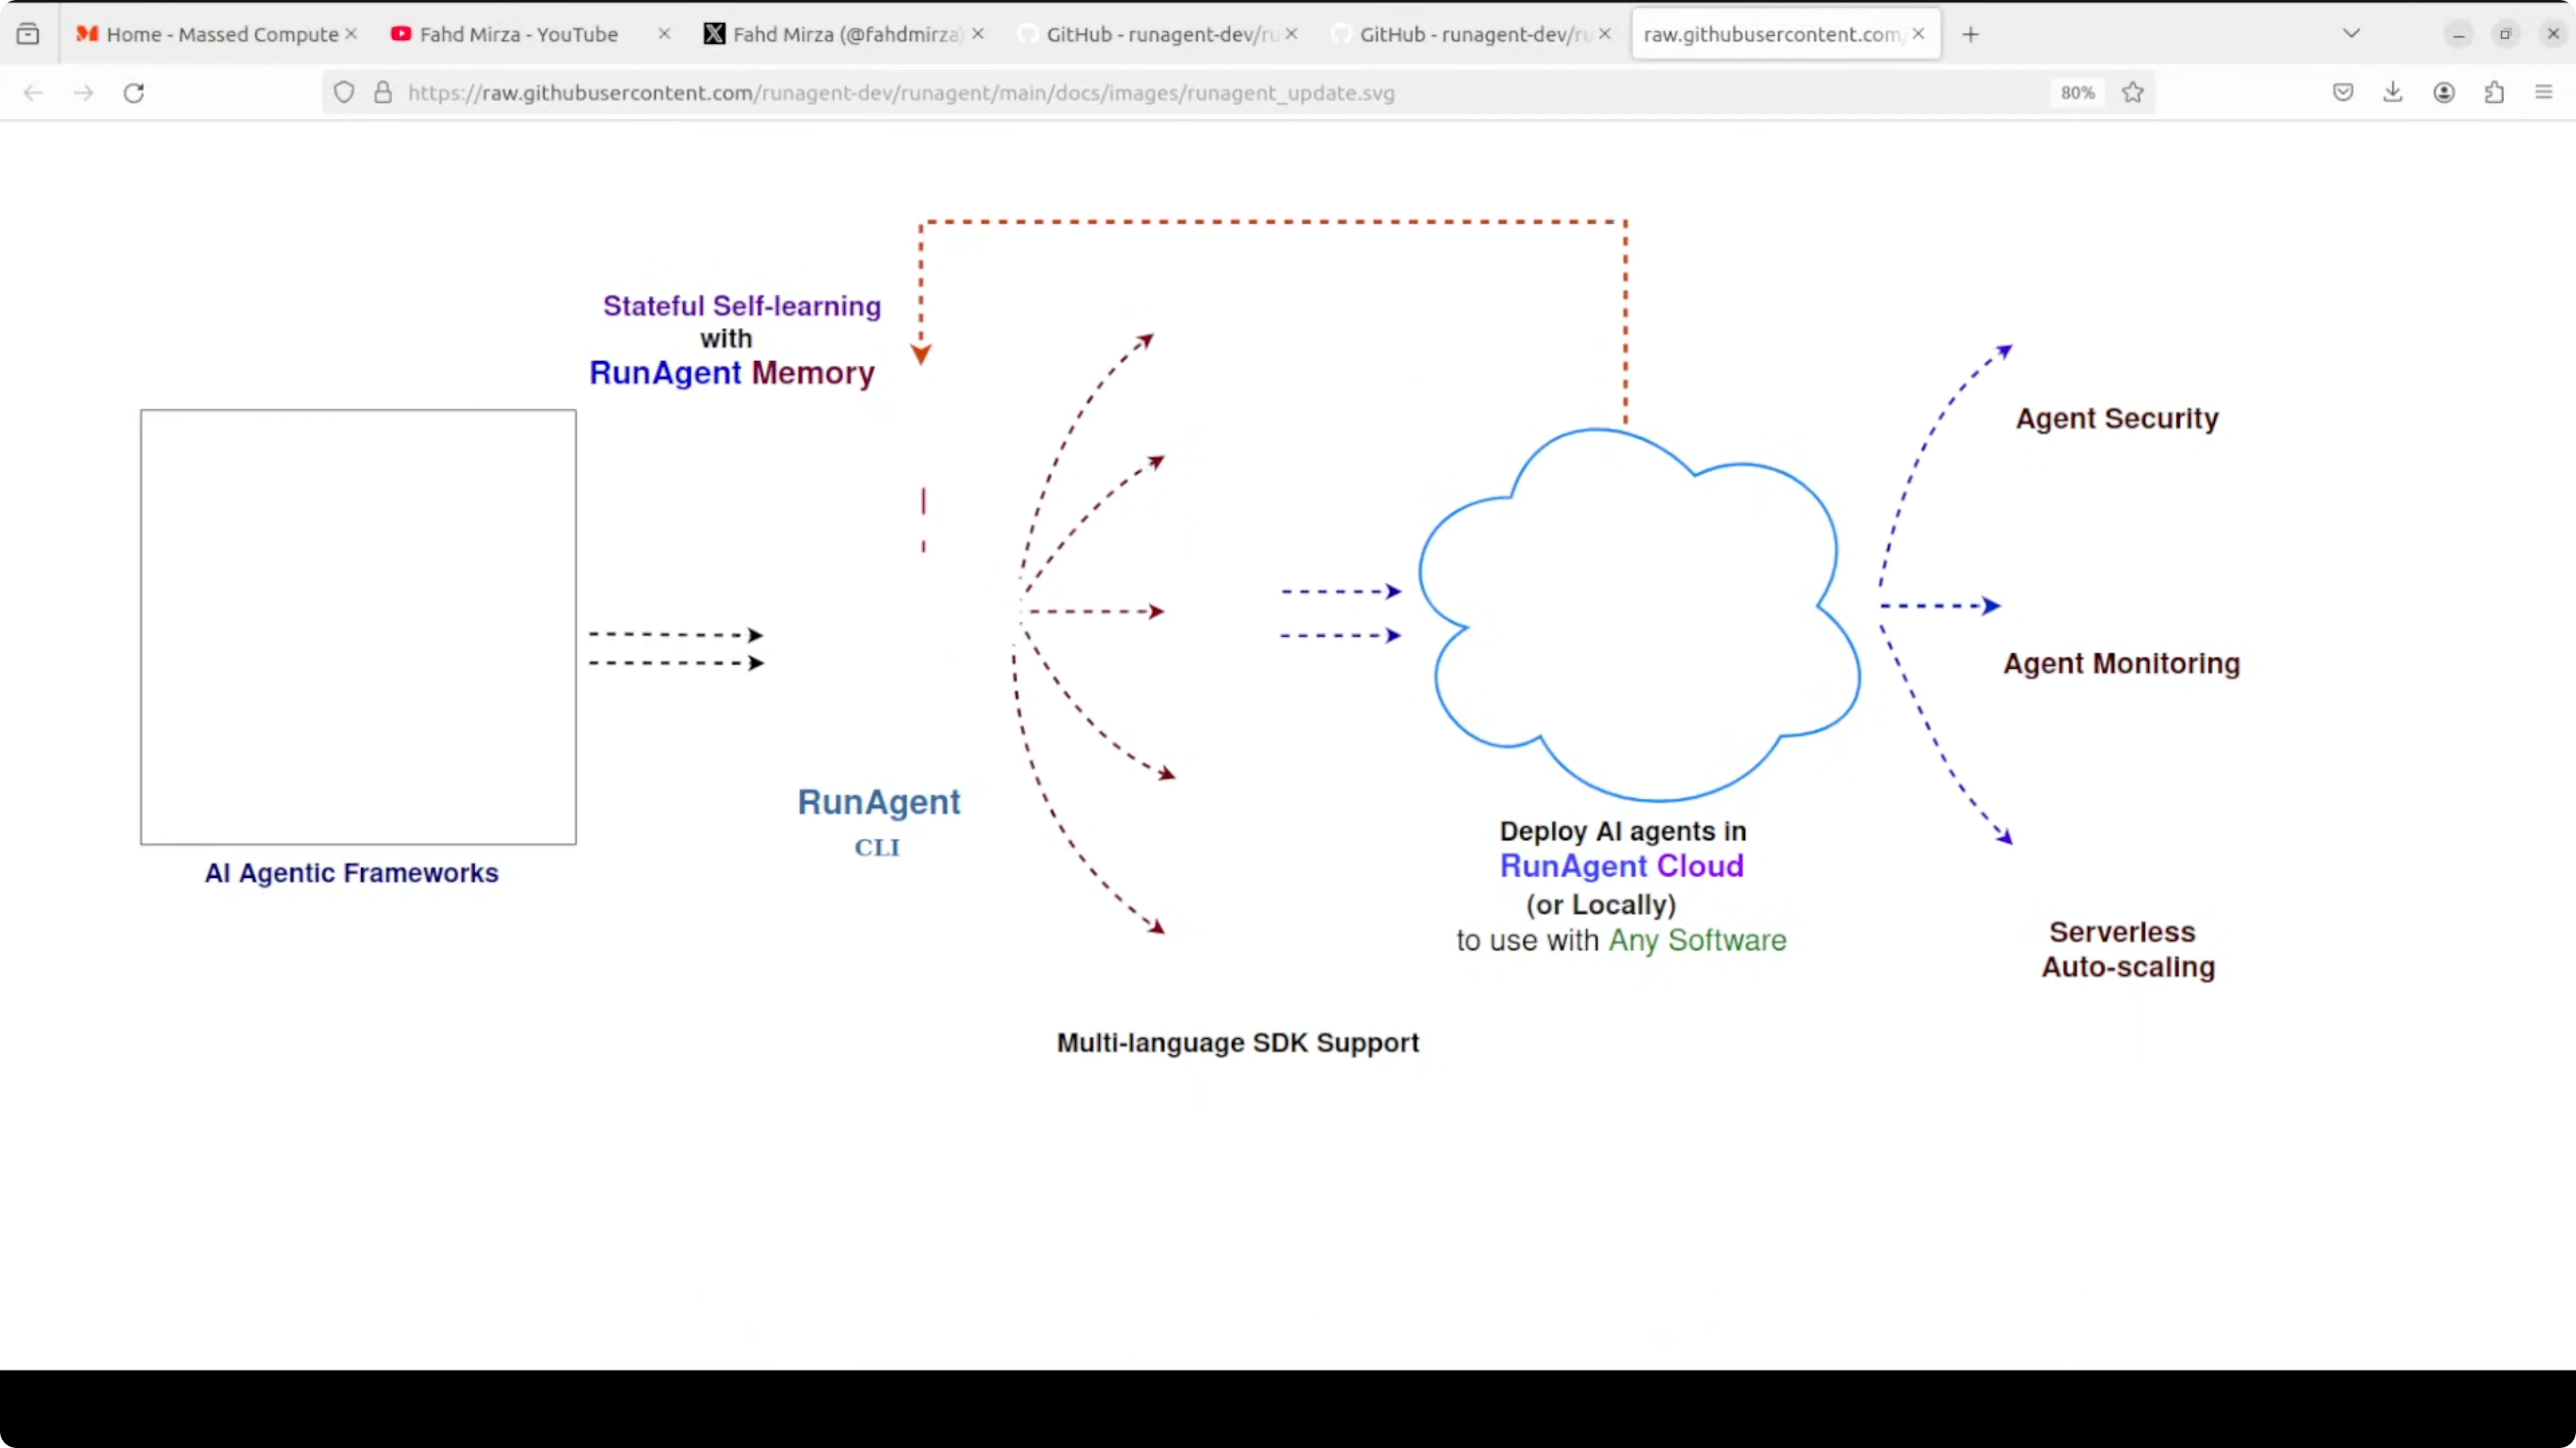The height and width of the screenshot is (1448, 2576).
Task: Close the Fahd Mirza YouTube tab
Action: [x=664, y=34]
